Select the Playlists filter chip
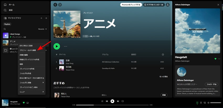This screenshot has height=108, width=223. click(x=7, y=24)
